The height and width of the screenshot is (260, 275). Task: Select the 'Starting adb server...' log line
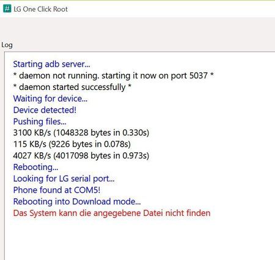pyautogui.click(x=51, y=64)
